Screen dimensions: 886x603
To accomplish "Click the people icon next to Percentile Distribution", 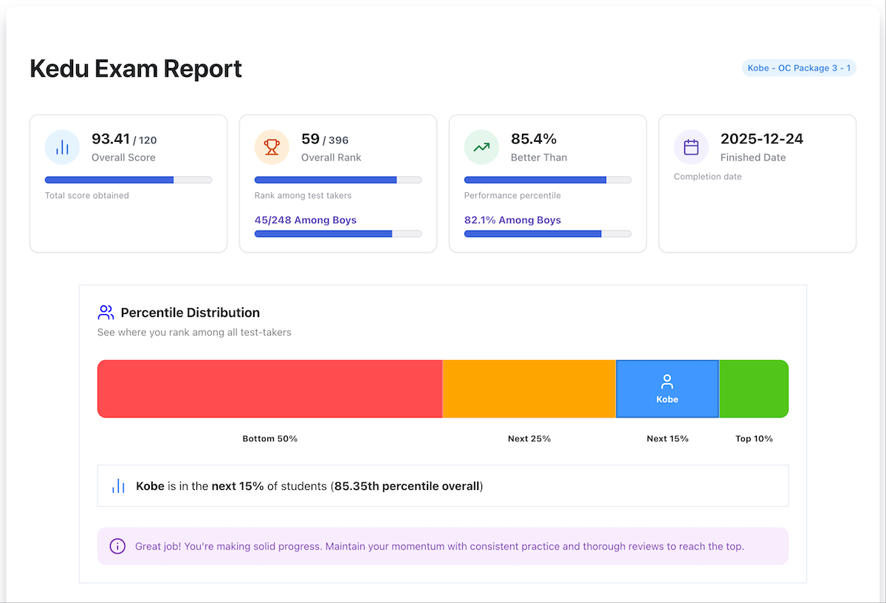I will click(x=106, y=312).
